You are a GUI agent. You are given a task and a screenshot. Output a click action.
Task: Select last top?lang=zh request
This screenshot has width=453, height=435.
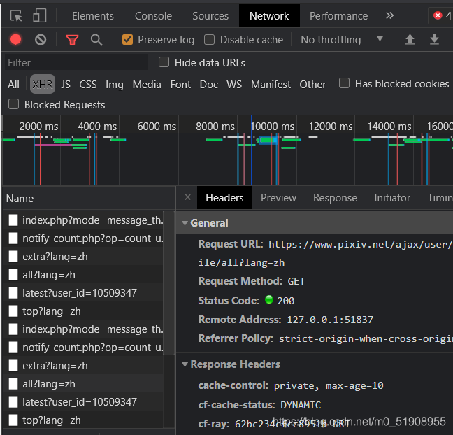tap(83, 420)
